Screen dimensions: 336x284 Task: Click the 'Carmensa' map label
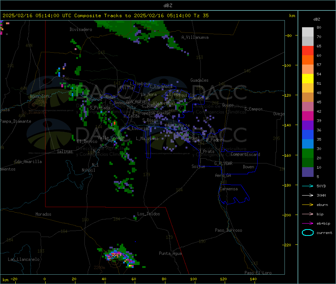pyautogui.click(x=228, y=189)
